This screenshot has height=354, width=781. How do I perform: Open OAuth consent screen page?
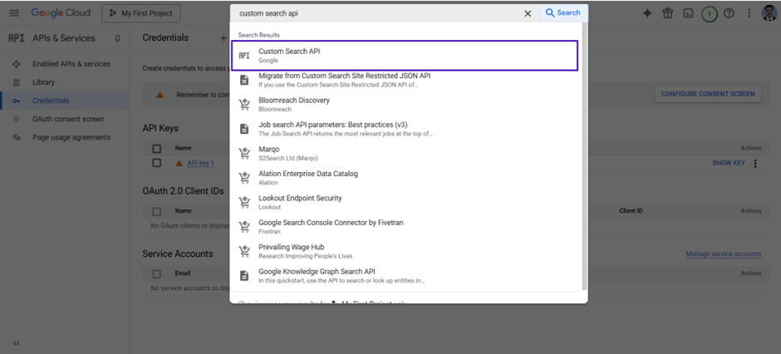click(68, 119)
